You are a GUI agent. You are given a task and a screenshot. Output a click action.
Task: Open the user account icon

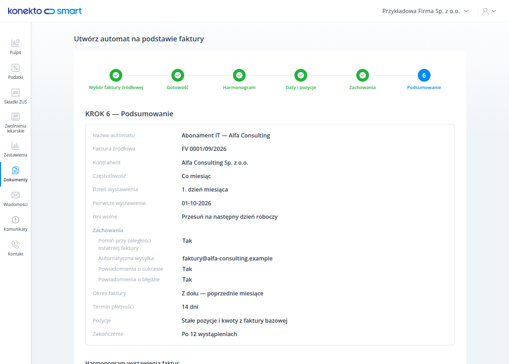pos(485,11)
